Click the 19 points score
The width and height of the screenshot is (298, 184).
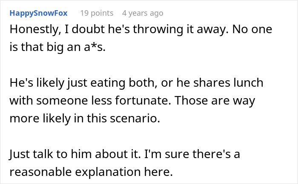click(97, 13)
